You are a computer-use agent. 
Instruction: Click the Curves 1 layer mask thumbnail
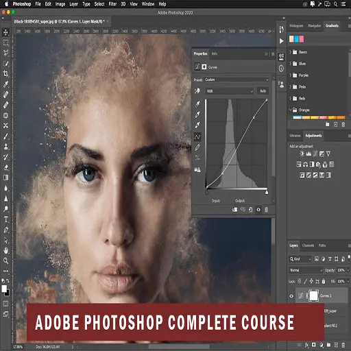(x=313, y=295)
